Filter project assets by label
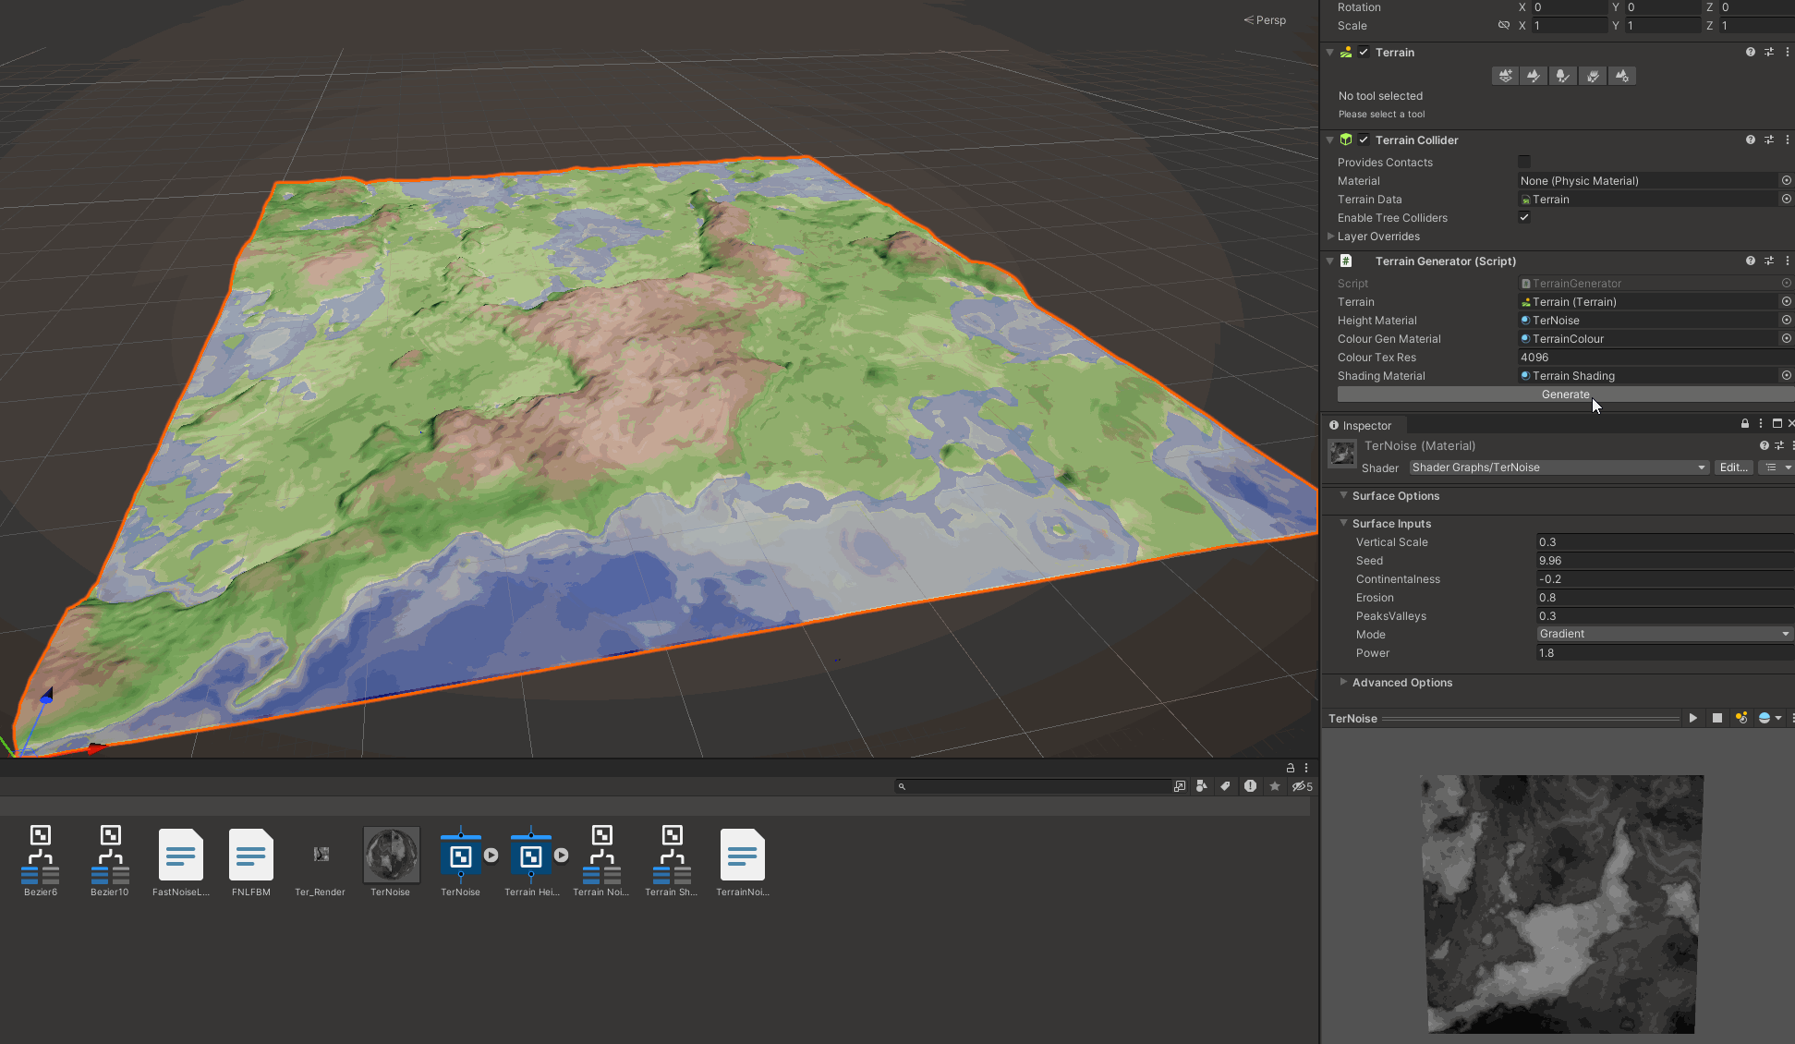 (x=1225, y=786)
